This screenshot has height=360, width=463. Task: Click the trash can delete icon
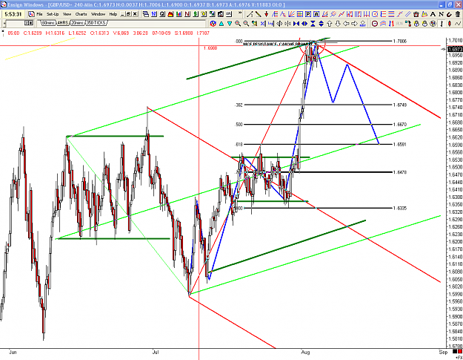[457, 14]
